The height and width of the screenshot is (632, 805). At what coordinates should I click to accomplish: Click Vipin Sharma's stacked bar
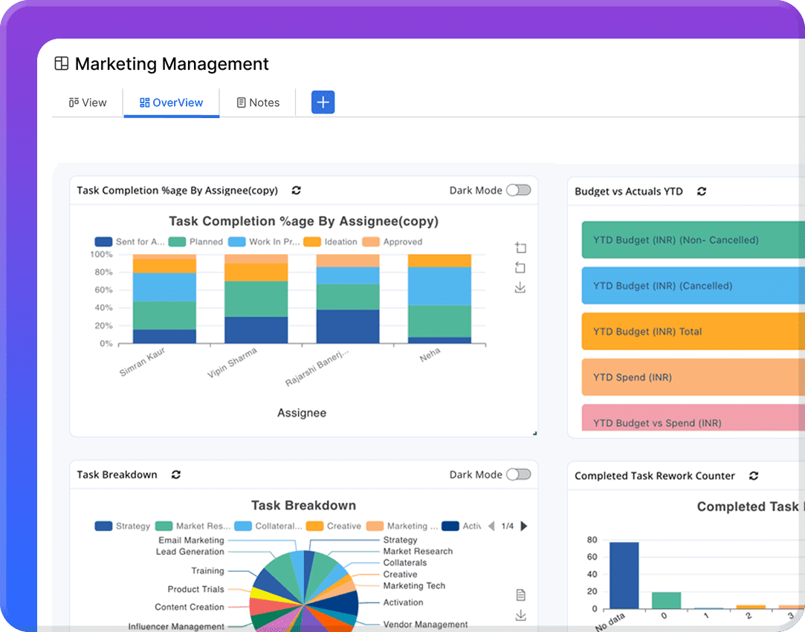(256, 299)
